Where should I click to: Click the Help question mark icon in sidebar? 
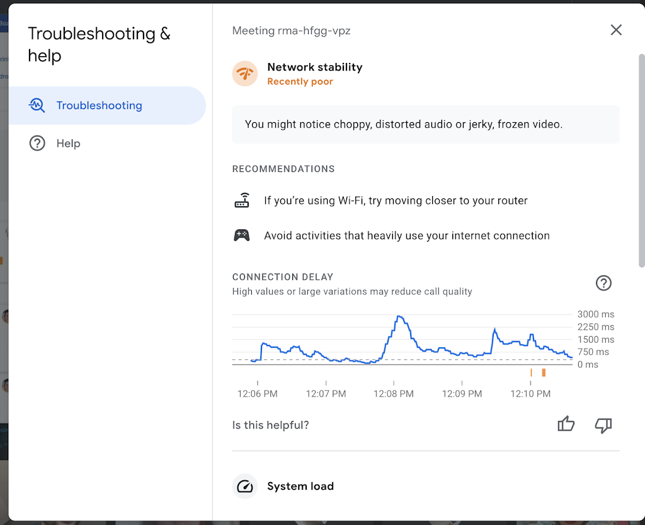click(x=37, y=143)
